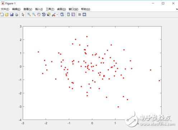The image size is (178, 130).
Task: Toggle the Insert Legend toolbar button
Action: click(73, 14)
